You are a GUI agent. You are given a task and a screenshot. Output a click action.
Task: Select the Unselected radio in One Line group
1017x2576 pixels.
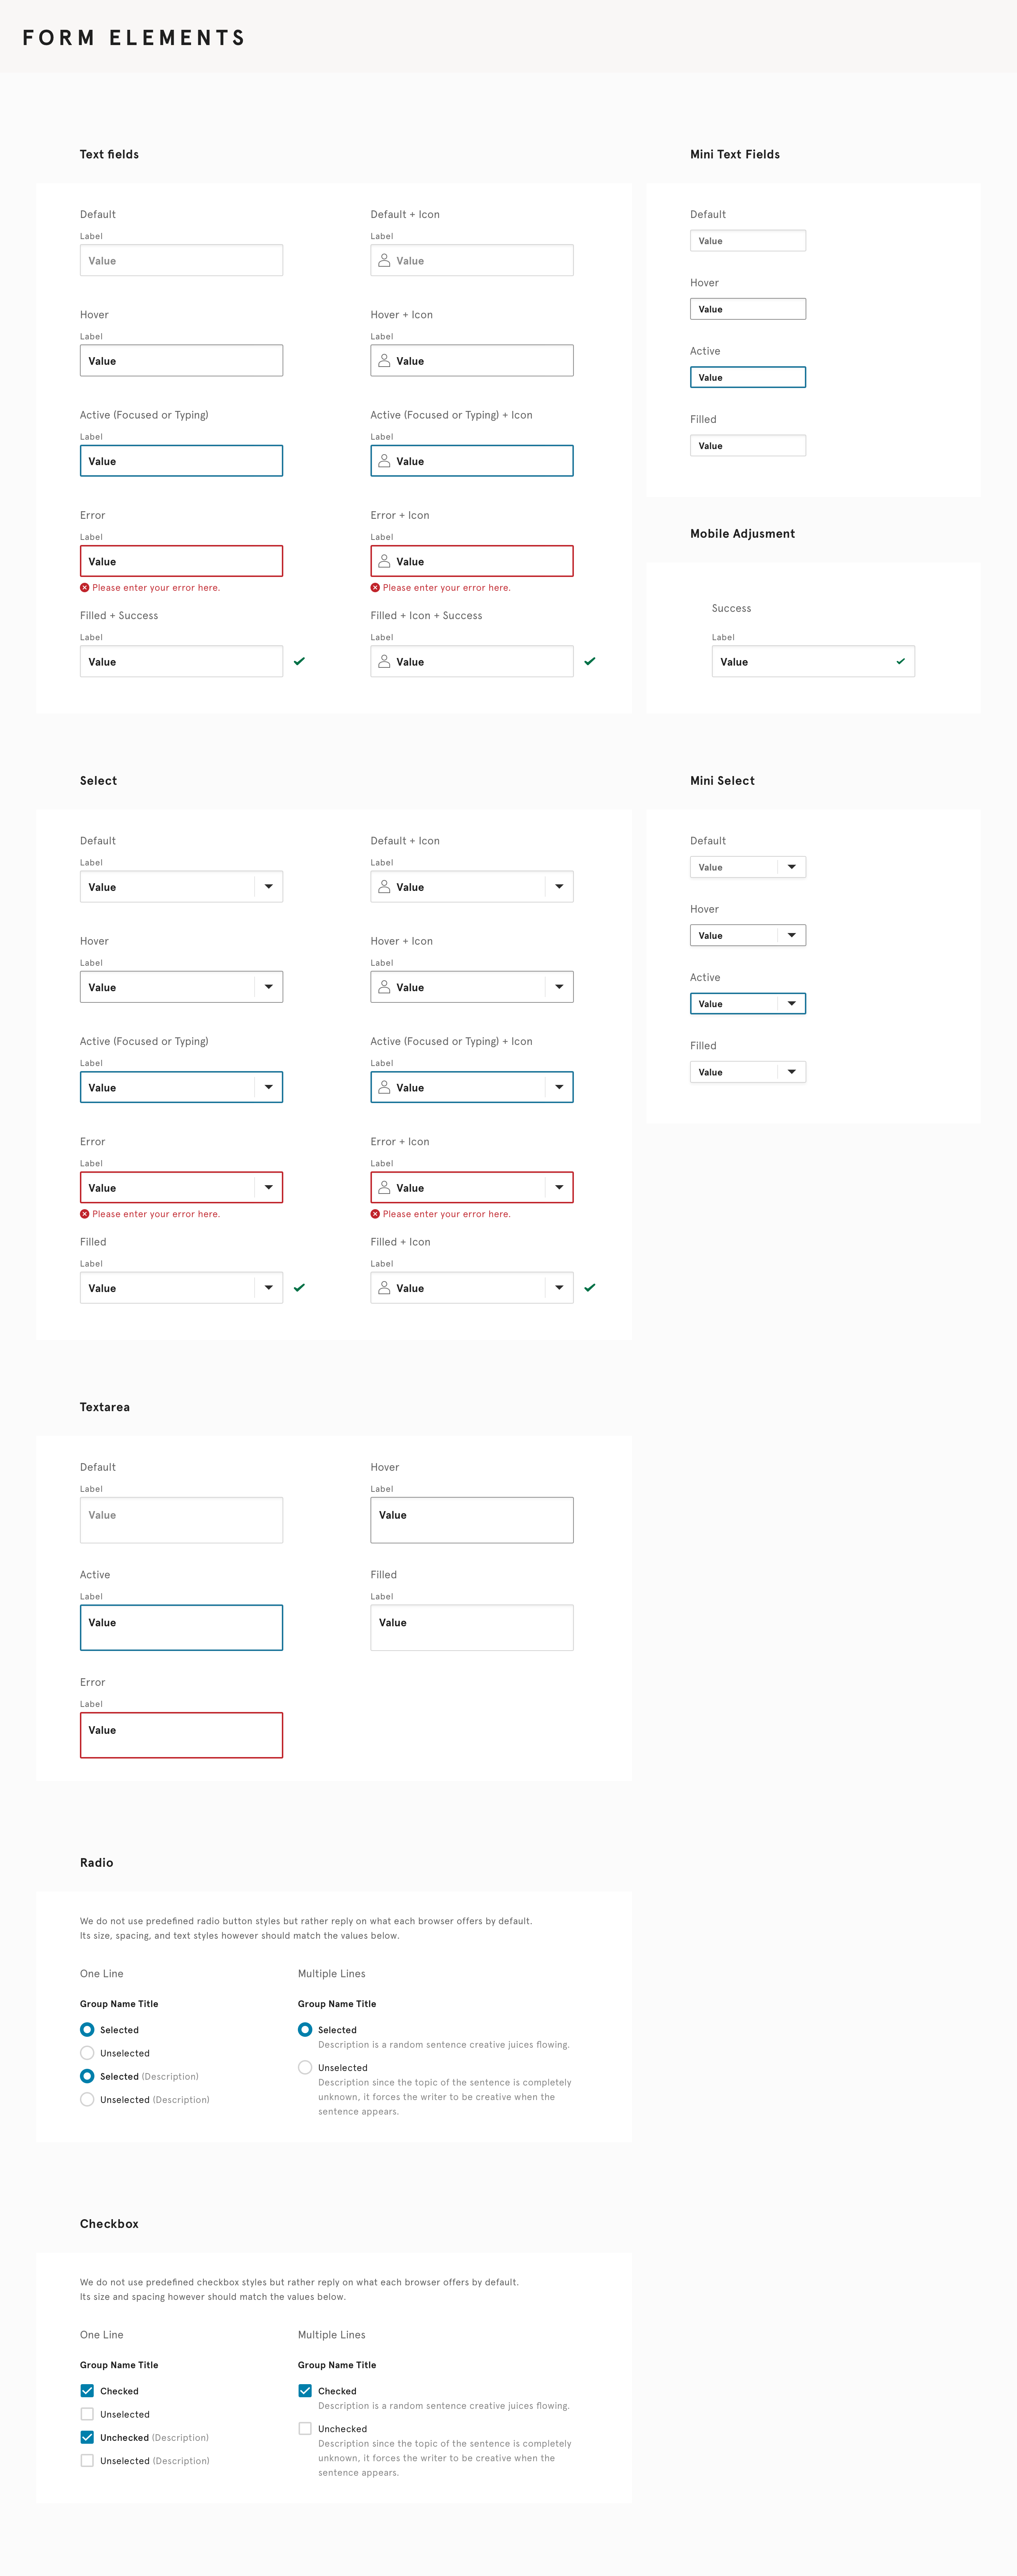click(87, 2053)
